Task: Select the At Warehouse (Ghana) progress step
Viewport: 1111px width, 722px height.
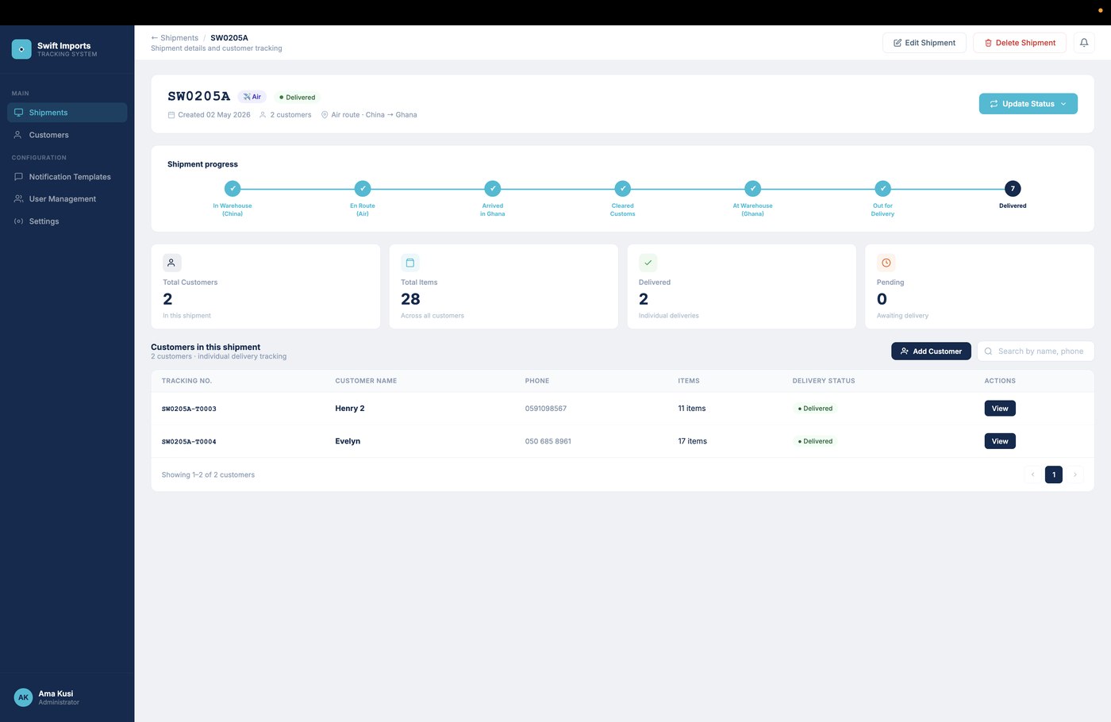Action: 752,189
